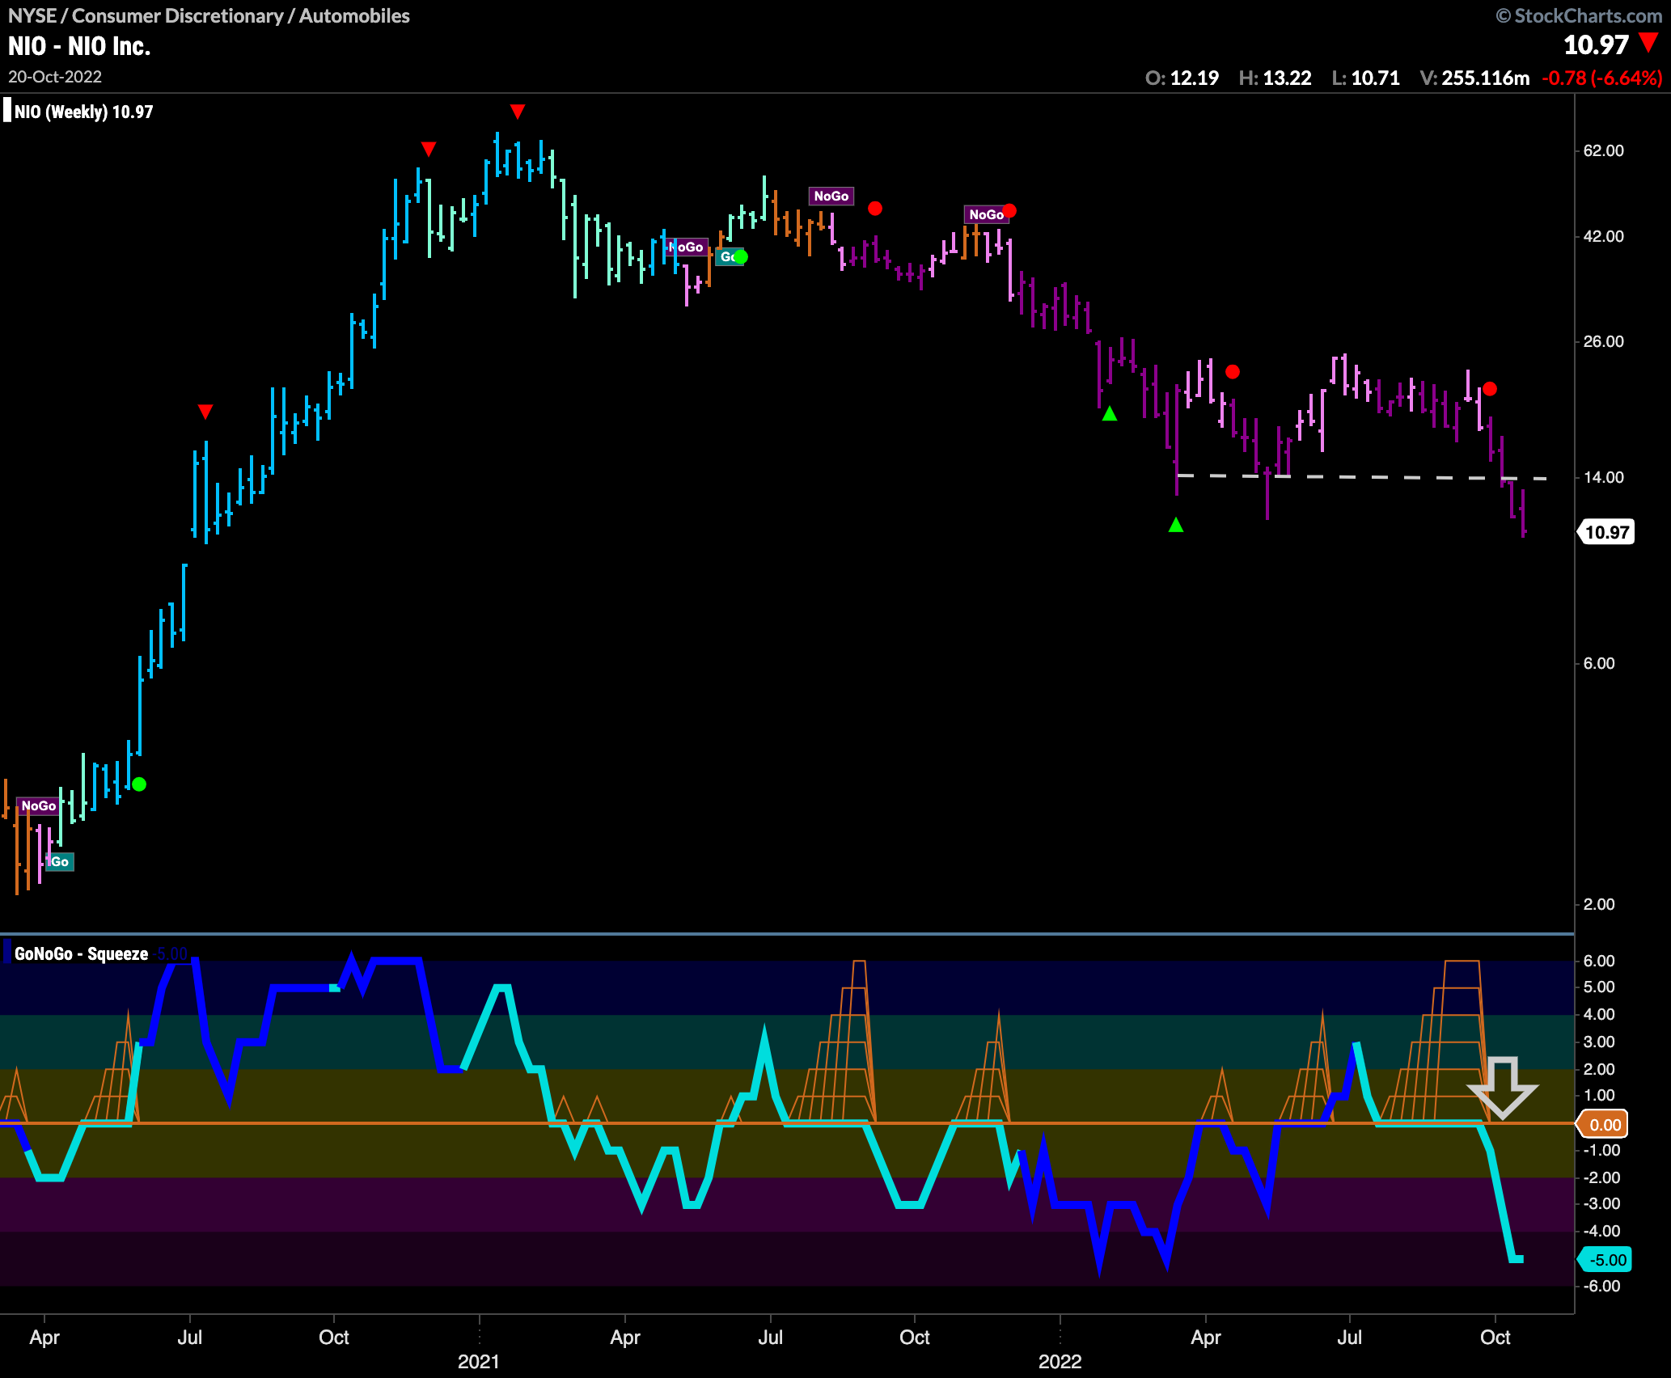
Task: Click the 62.00 price axis label
Action: (x=1603, y=150)
